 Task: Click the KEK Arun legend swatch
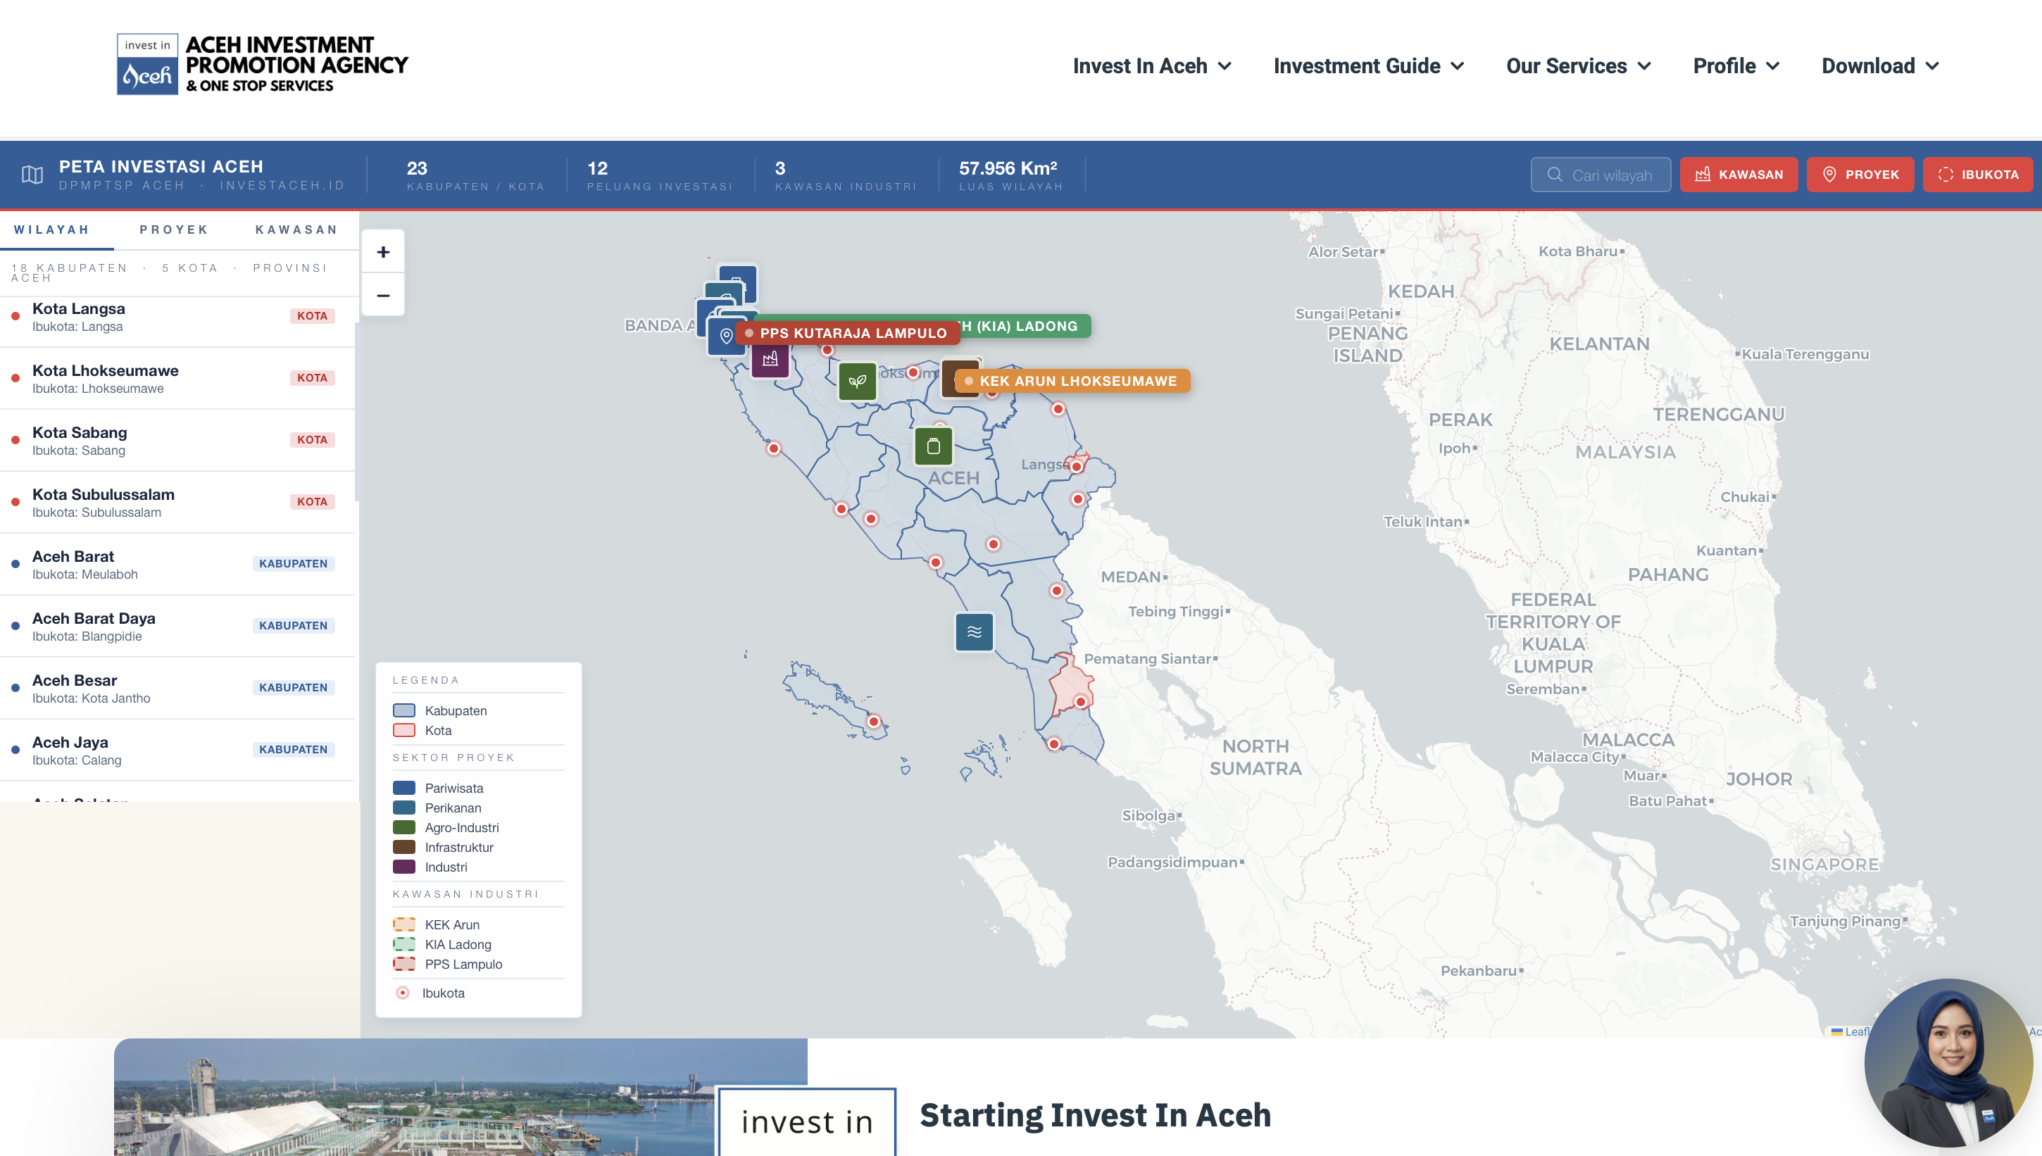tap(404, 924)
